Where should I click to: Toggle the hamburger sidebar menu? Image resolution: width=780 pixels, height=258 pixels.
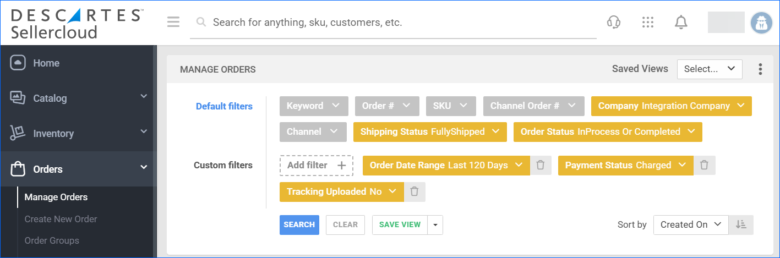(x=173, y=22)
